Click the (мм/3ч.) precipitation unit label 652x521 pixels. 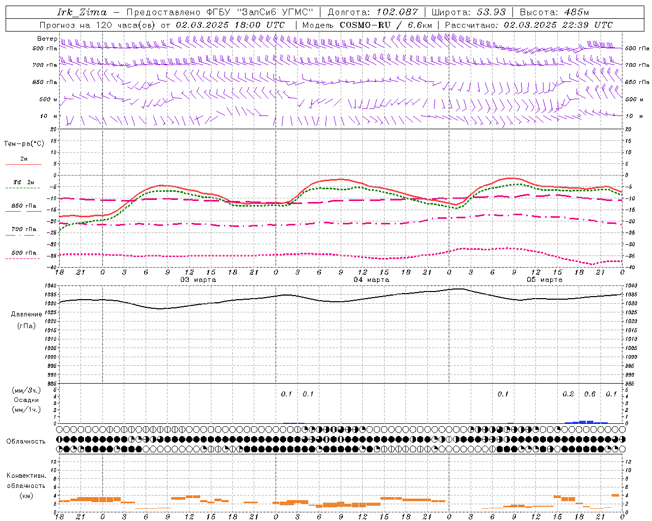coord(26,390)
